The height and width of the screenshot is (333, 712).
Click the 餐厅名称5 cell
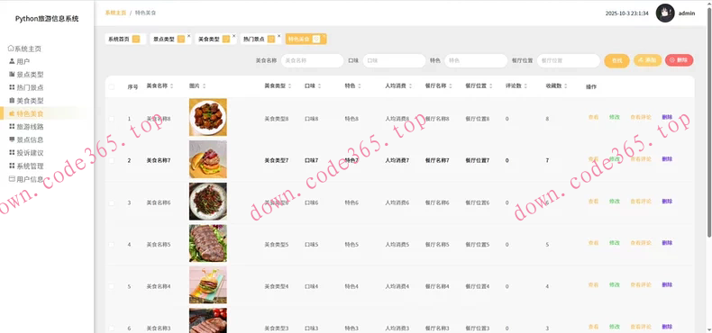(437, 245)
